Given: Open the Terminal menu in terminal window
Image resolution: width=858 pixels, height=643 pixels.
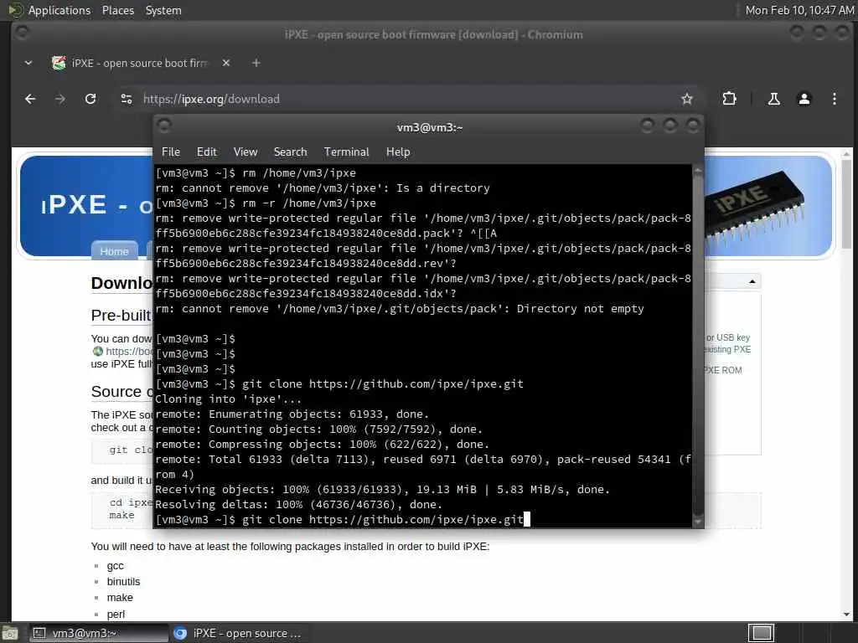Looking at the screenshot, I should click(x=346, y=152).
